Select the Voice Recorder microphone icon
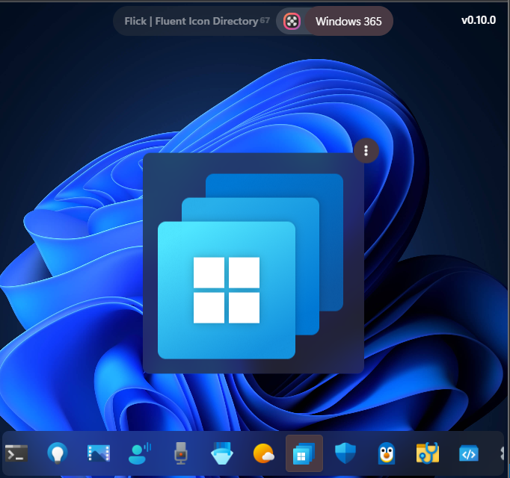 tap(181, 453)
